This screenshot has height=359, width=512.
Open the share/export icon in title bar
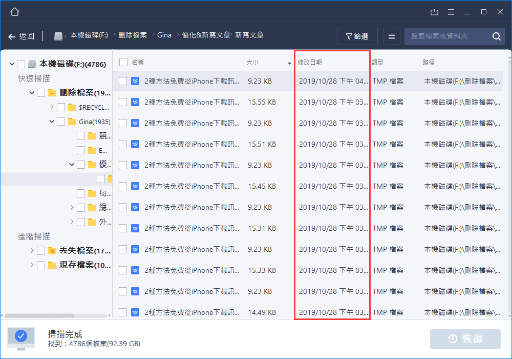[435, 11]
